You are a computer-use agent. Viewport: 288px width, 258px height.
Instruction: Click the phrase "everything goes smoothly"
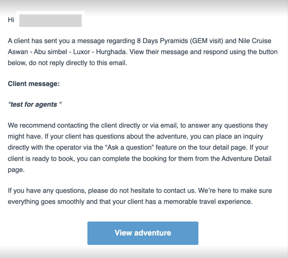click(x=40, y=201)
